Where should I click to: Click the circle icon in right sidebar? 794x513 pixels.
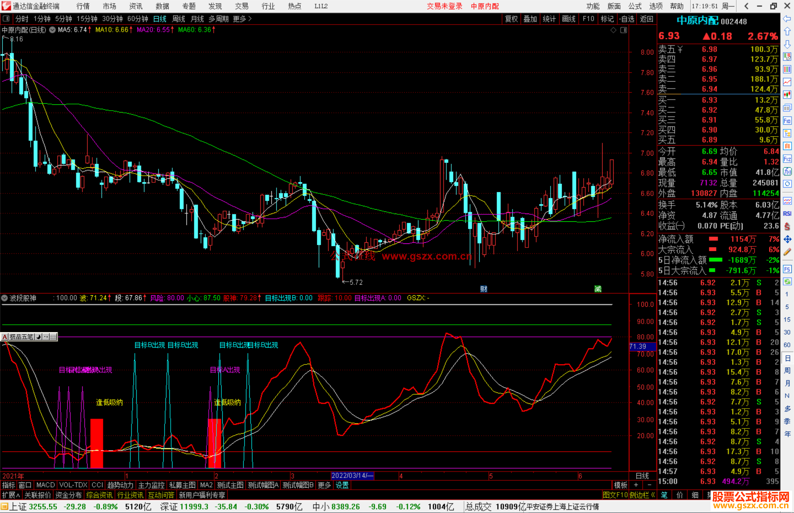(787, 184)
